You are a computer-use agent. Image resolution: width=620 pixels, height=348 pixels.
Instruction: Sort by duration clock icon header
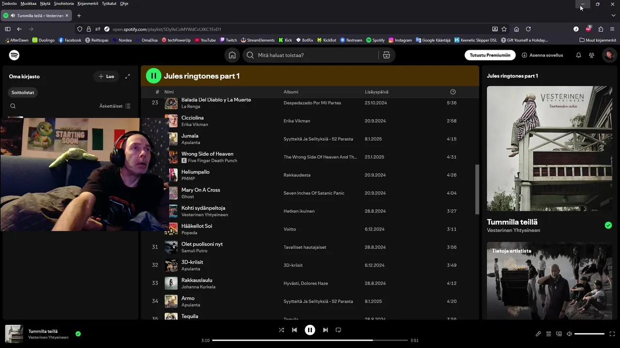tap(453, 92)
